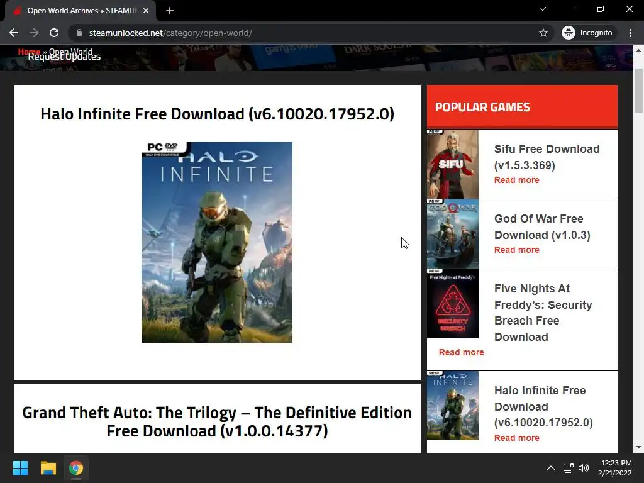Open the Windows Start menu
This screenshot has height=483, width=644.
click(x=20, y=468)
